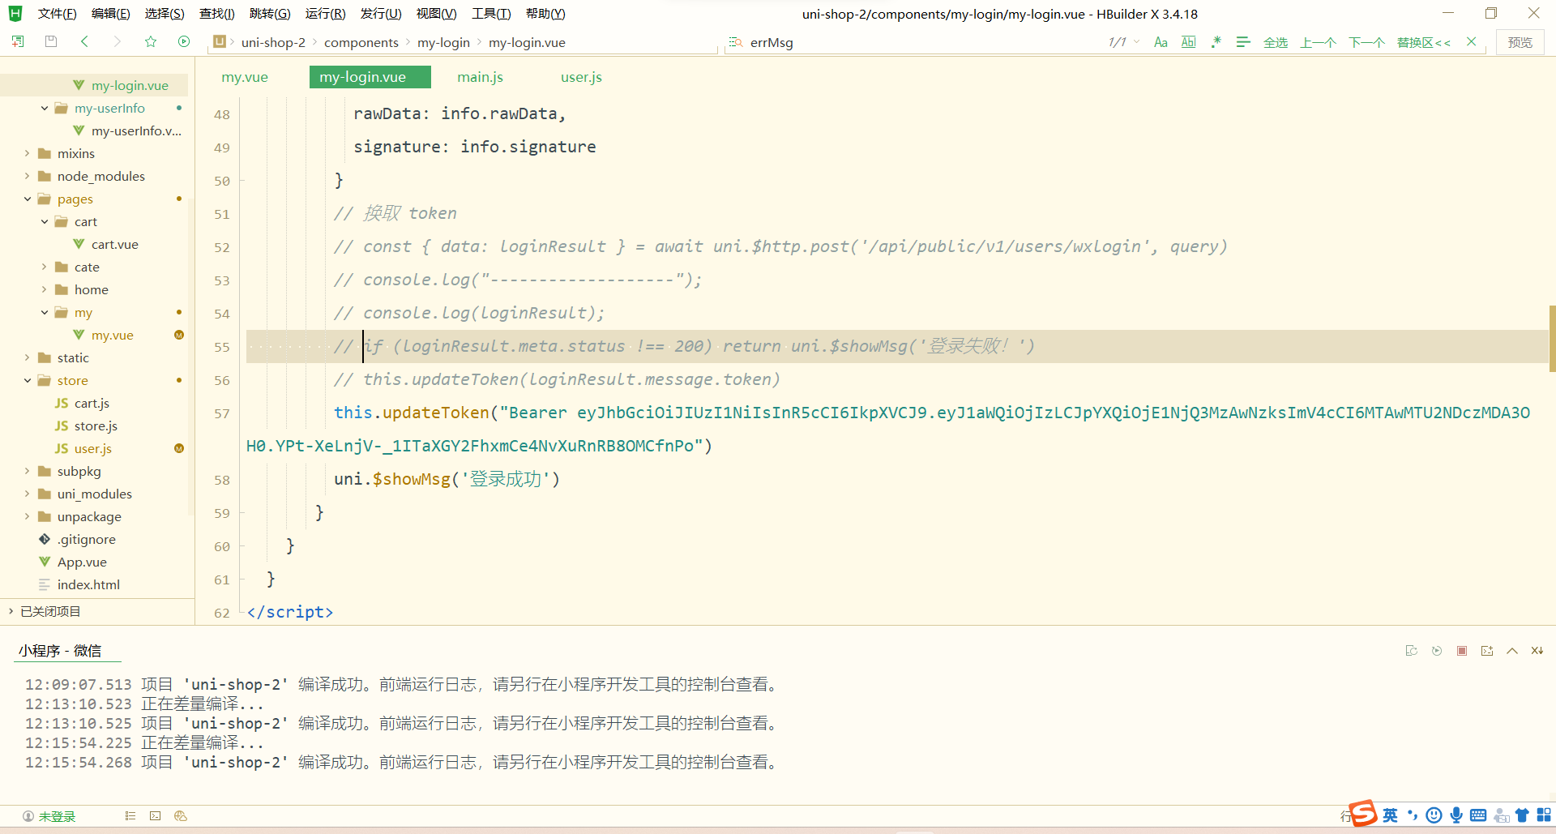
Task: Expand the home folder
Action: click(45, 289)
